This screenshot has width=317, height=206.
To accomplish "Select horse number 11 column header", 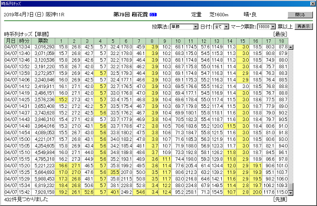I will 191,41.
